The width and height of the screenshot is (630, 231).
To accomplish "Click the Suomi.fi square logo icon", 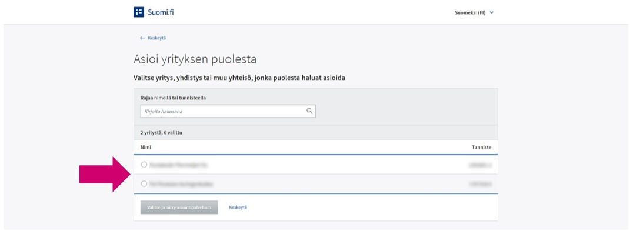I will pos(139,12).
